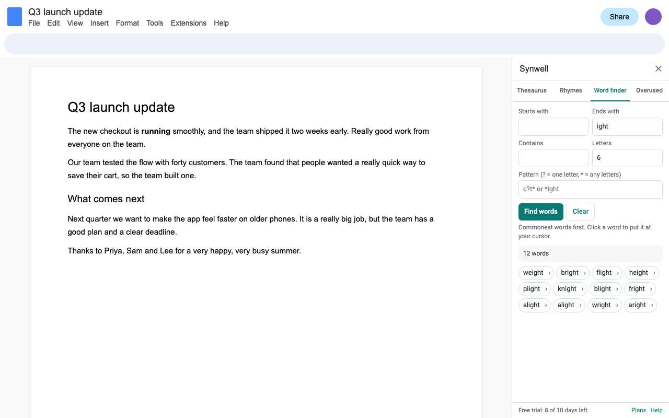669x418 pixels.
Task: Open the Plans link
Action: coord(639,410)
